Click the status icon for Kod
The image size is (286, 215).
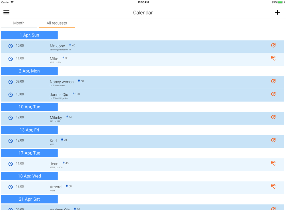[x=273, y=140]
